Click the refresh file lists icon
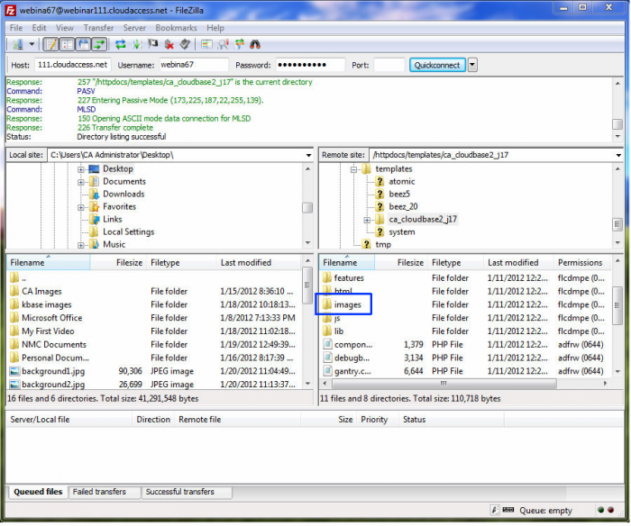Image resolution: width=631 pixels, height=526 pixels. 121,44
